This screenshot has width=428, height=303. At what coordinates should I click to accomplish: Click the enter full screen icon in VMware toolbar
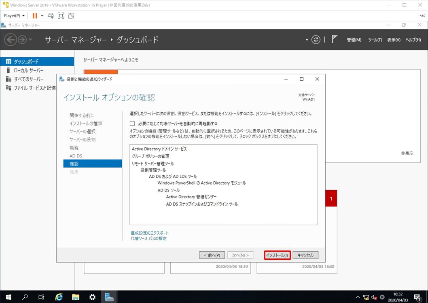(61, 16)
